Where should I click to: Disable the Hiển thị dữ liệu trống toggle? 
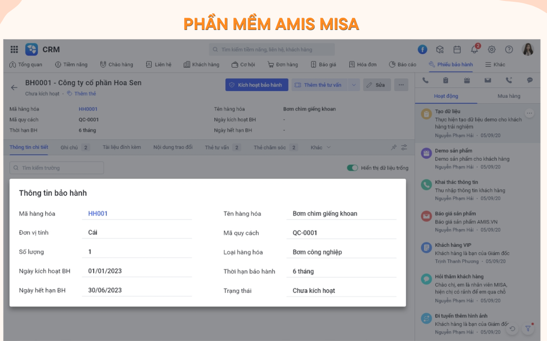pos(352,168)
